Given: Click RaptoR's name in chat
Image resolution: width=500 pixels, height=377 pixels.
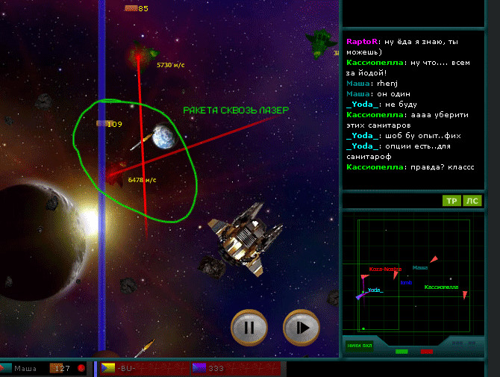Looking at the screenshot, I should [x=362, y=42].
